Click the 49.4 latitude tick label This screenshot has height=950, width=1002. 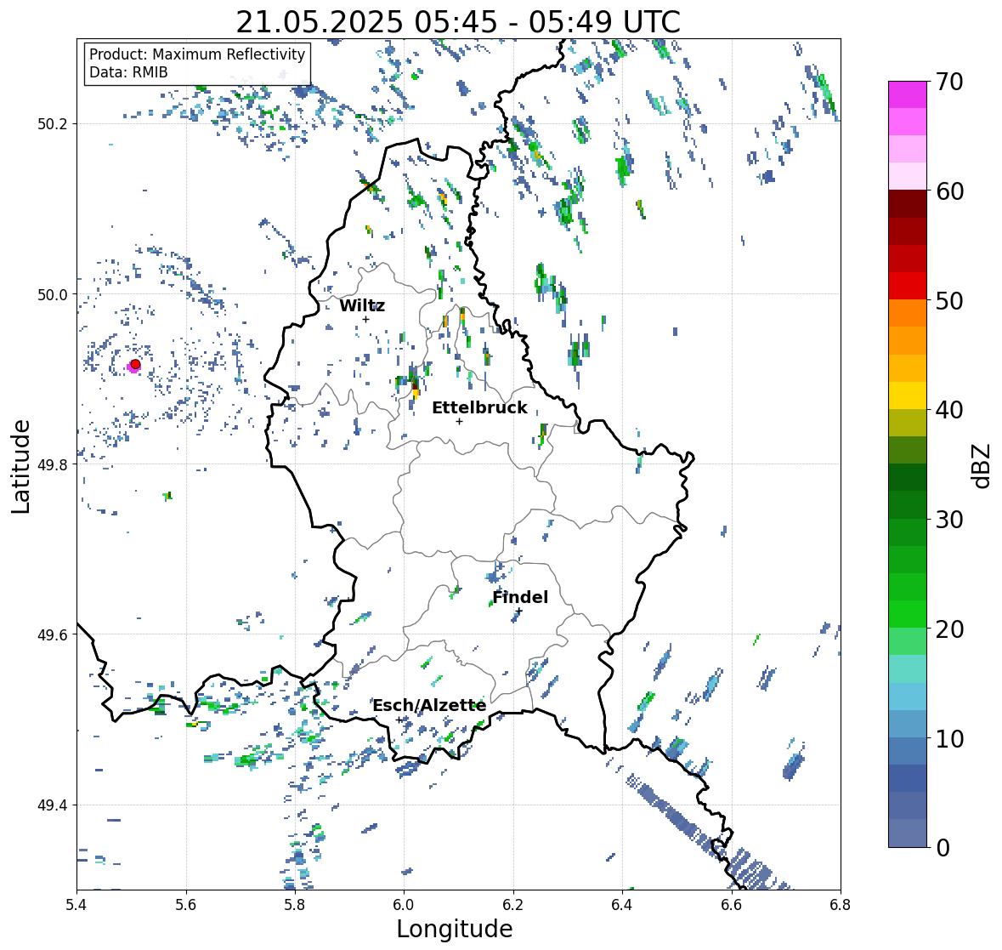coord(54,805)
